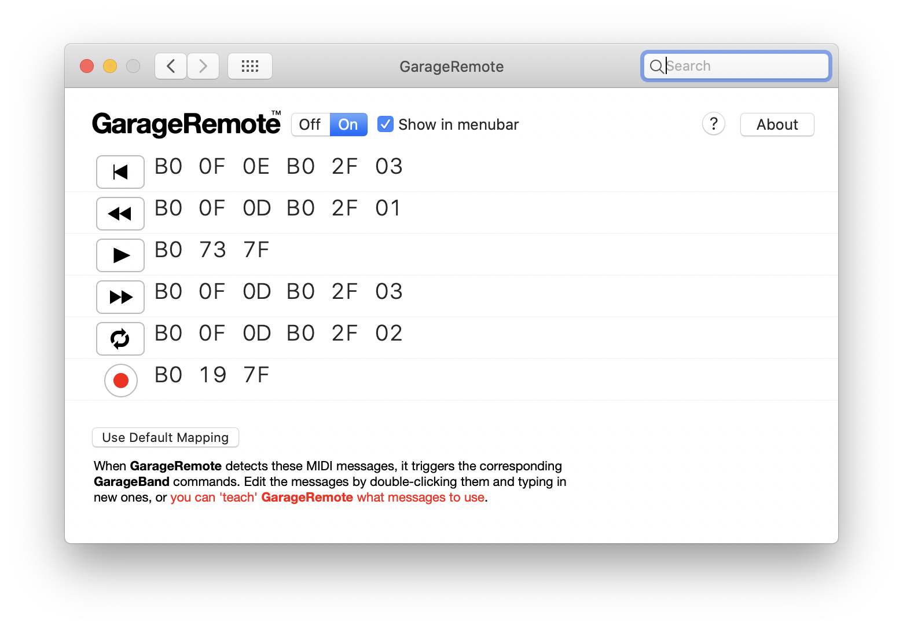903x629 pixels.
Task: Go forward with the right chevron
Action: [203, 66]
